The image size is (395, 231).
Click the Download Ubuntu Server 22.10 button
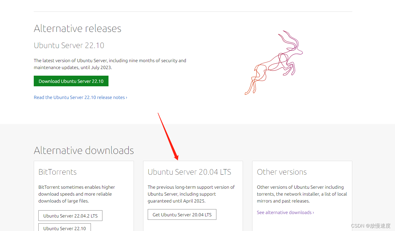[71, 81]
